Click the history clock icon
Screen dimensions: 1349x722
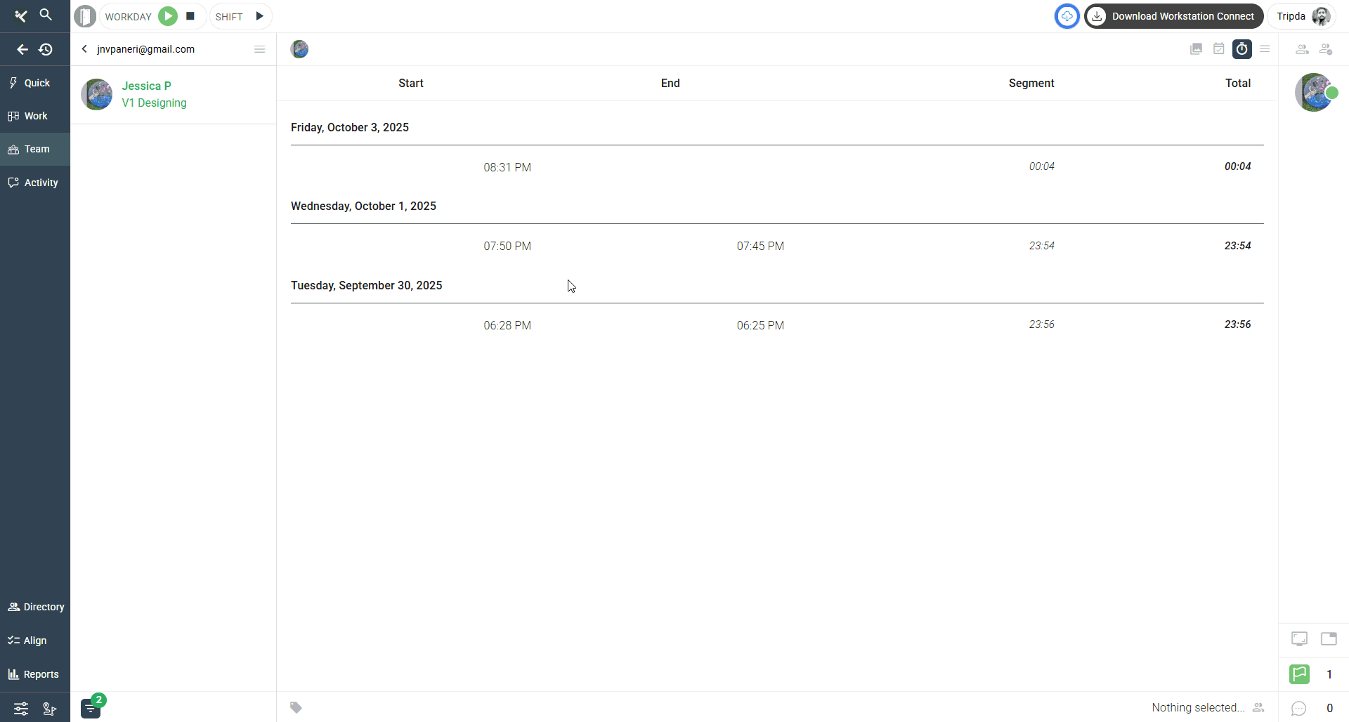click(x=46, y=49)
